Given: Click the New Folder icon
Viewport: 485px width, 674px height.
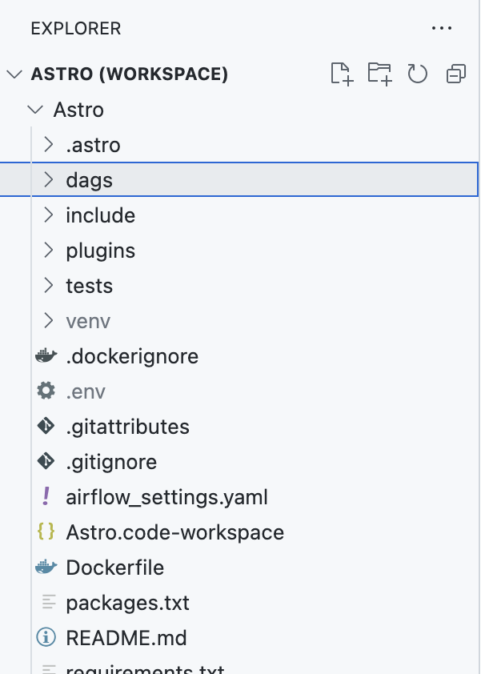Looking at the screenshot, I should pos(380,74).
